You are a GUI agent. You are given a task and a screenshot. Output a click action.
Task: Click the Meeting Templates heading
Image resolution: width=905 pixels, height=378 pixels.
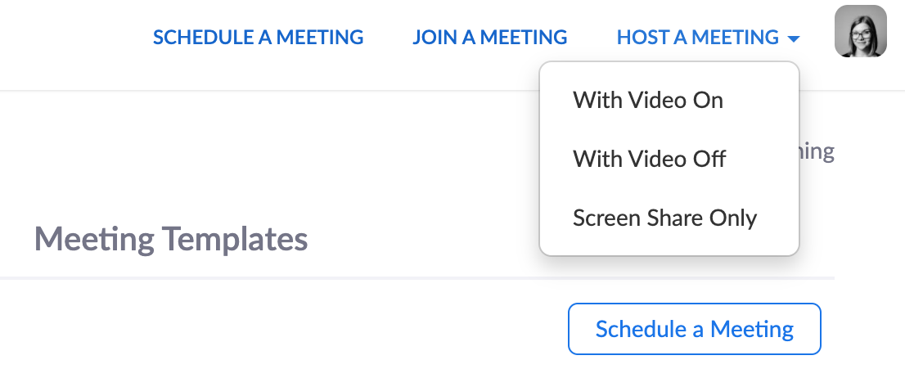coord(171,241)
